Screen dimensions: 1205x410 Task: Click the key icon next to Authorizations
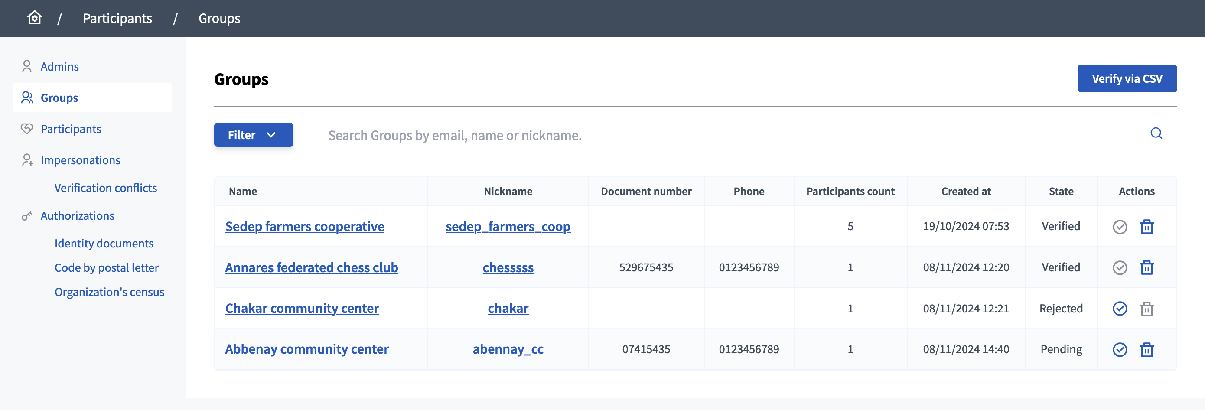pos(27,215)
